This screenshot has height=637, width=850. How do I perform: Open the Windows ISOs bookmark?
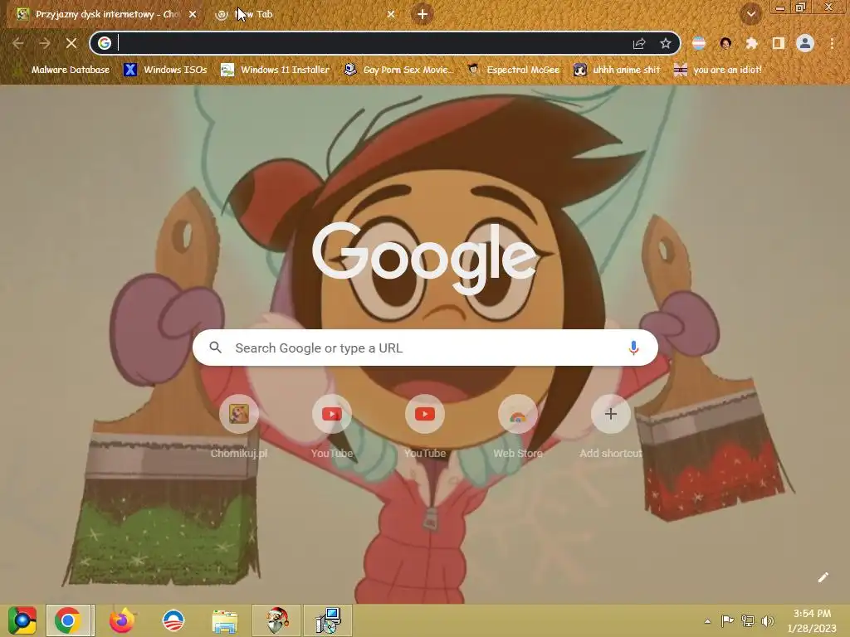[x=165, y=70]
